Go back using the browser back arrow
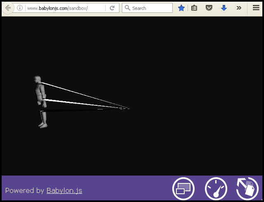 pyautogui.click(x=8, y=8)
